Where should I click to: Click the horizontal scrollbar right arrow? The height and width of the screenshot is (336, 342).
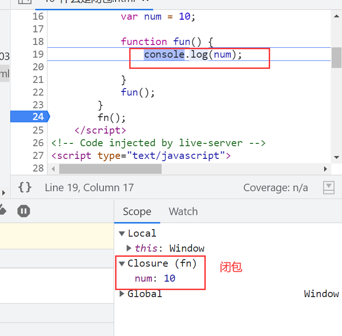(325, 169)
